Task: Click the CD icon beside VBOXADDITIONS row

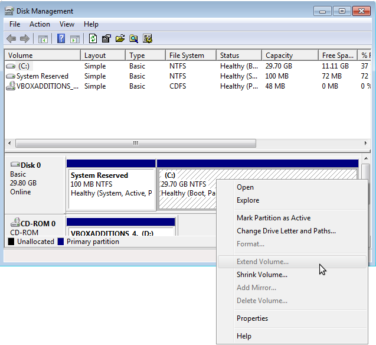Action: (10, 86)
